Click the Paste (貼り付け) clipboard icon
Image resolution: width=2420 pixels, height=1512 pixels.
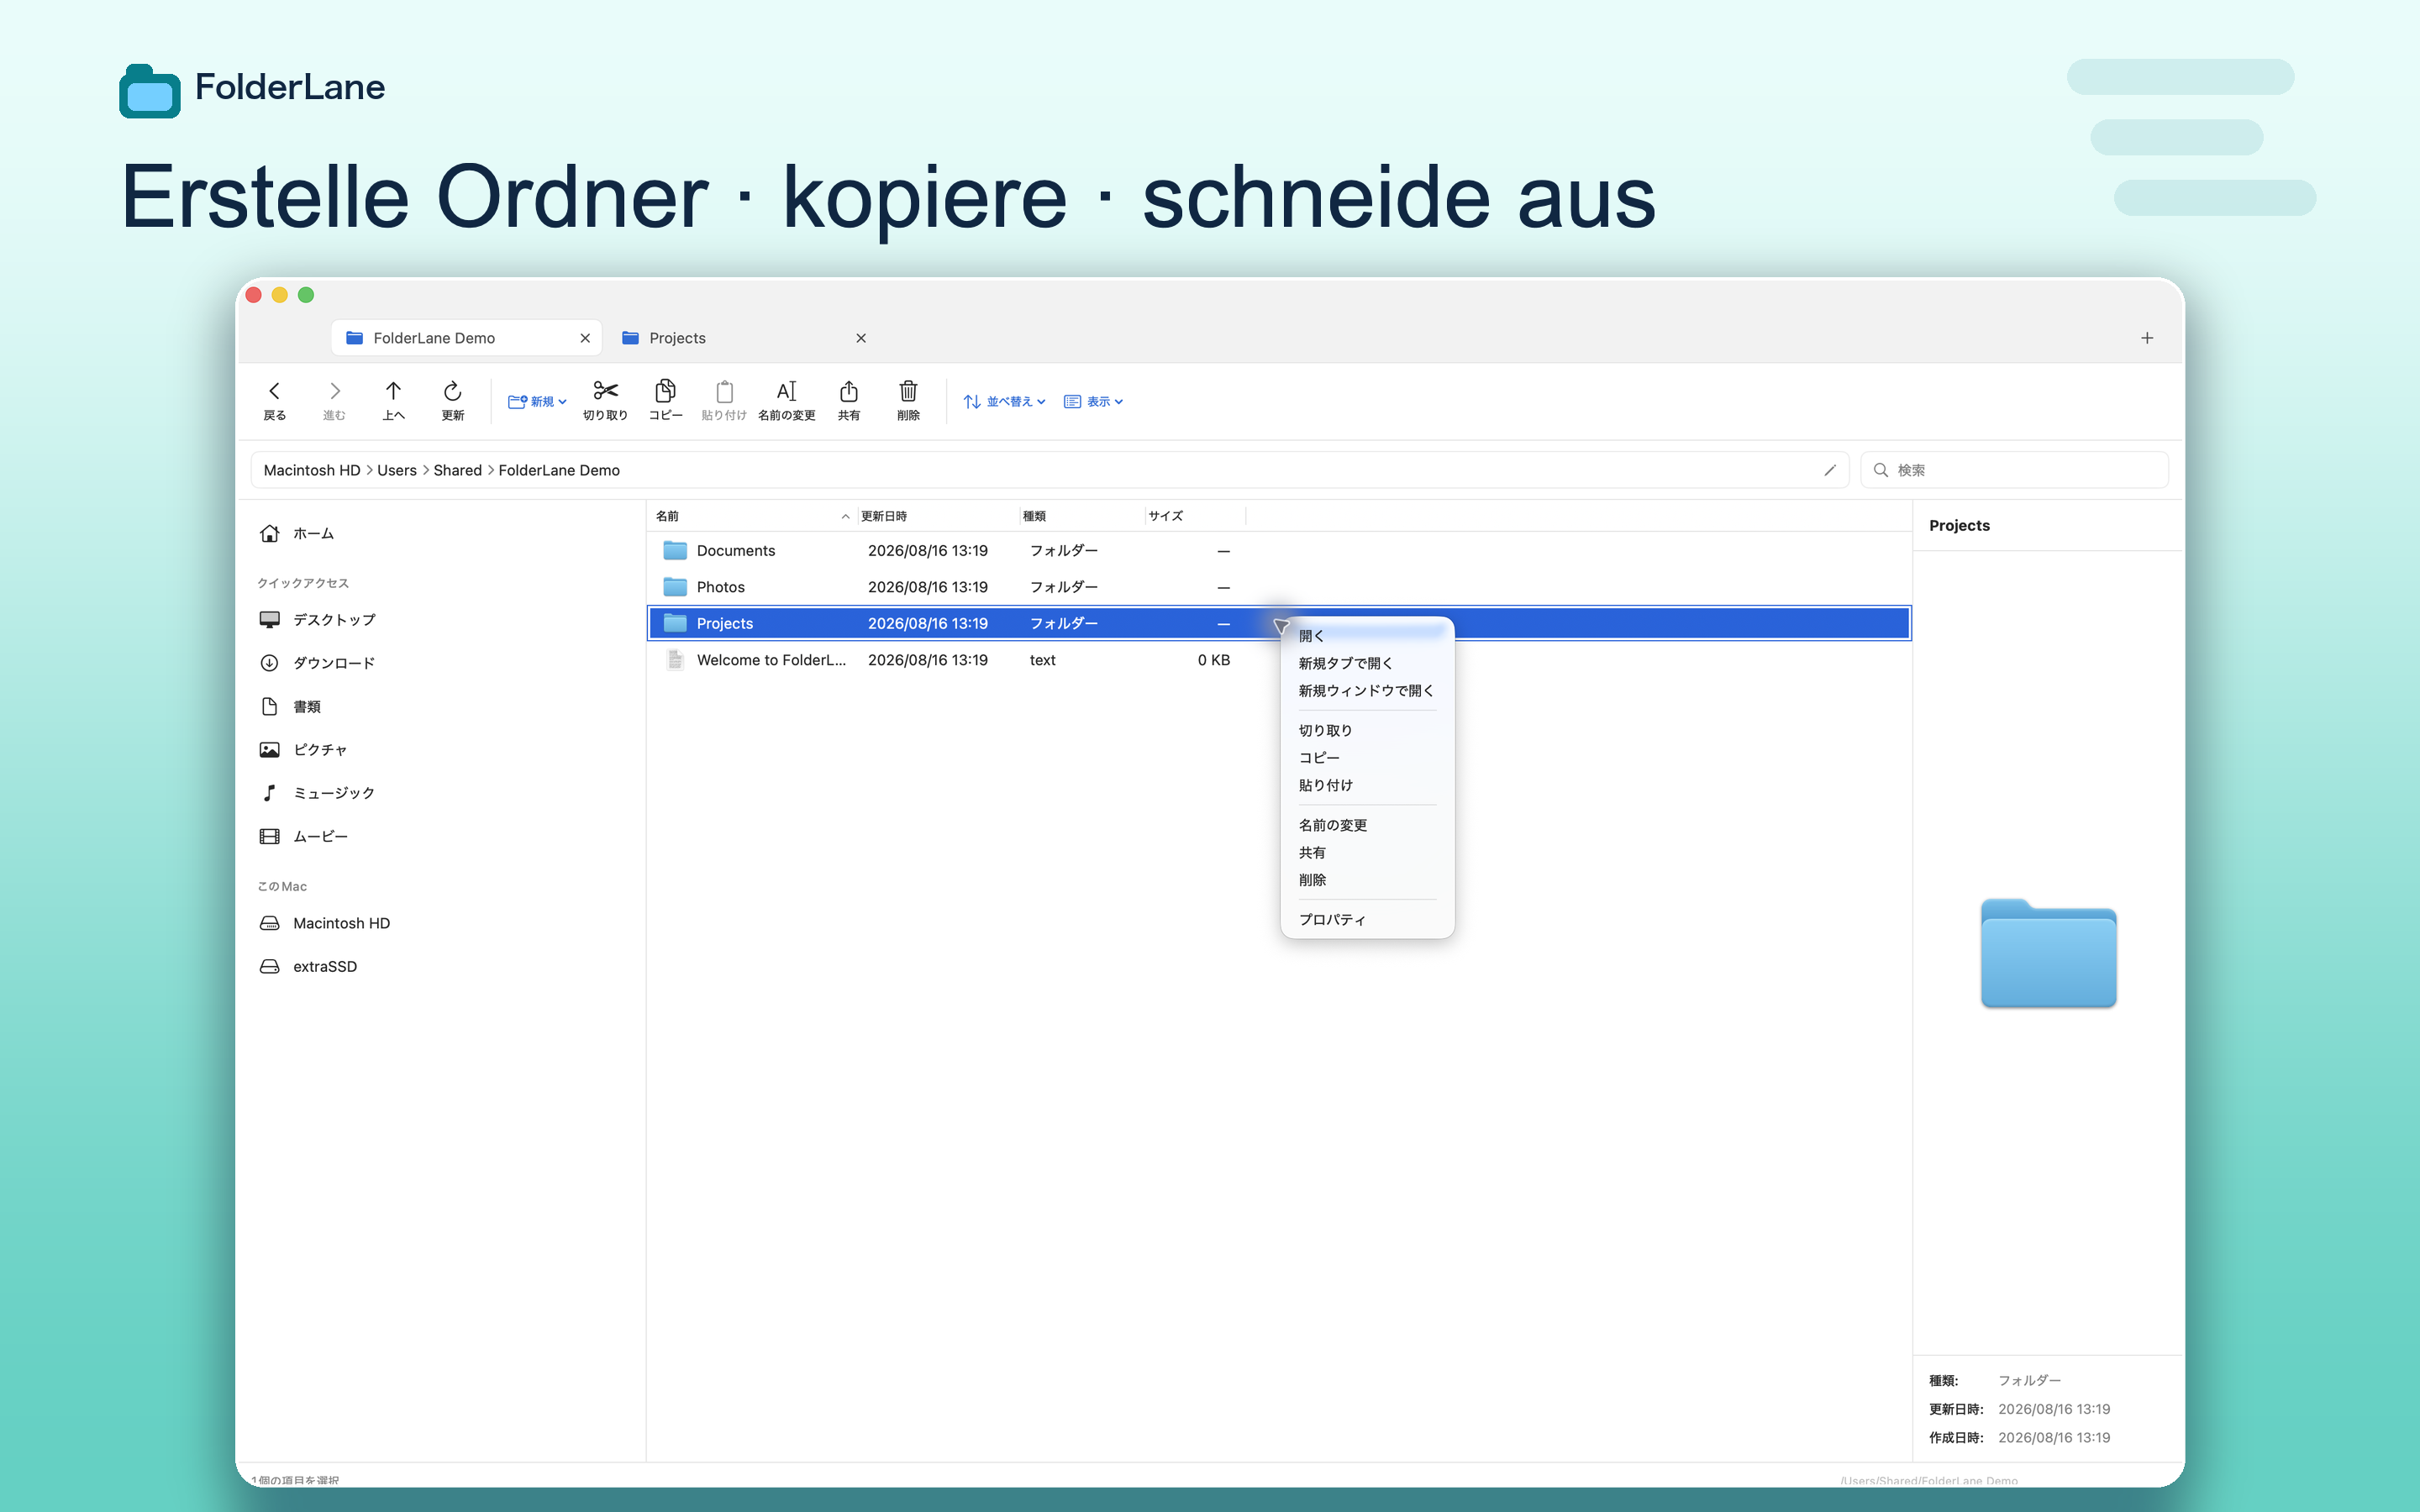tap(724, 391)
